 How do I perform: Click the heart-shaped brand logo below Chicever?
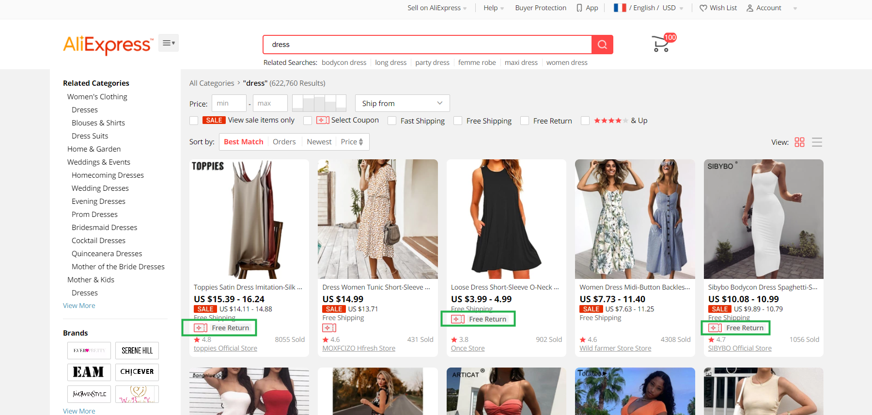click(x=137, y=394)
